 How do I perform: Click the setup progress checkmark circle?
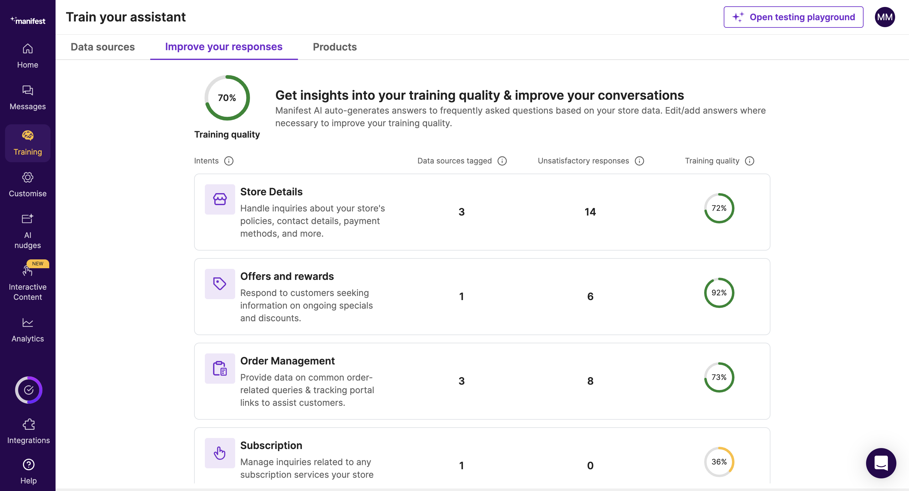tap(29, 390)
